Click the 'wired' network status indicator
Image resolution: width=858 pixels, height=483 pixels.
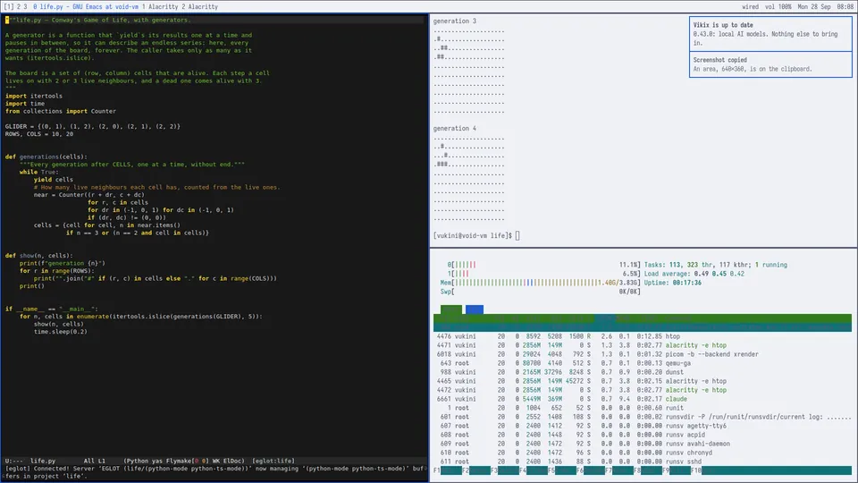coord(750,6)
